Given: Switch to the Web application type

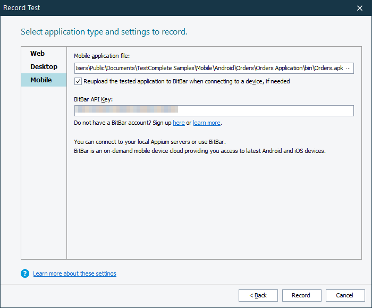Looking at the screenshot, I should (x=38, y=54).
